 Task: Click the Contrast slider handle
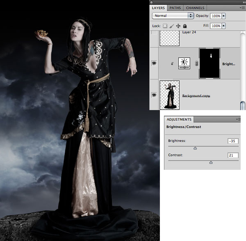coord(211,162)
